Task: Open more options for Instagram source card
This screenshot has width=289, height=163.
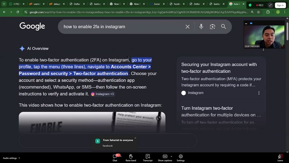Action: 259,93
